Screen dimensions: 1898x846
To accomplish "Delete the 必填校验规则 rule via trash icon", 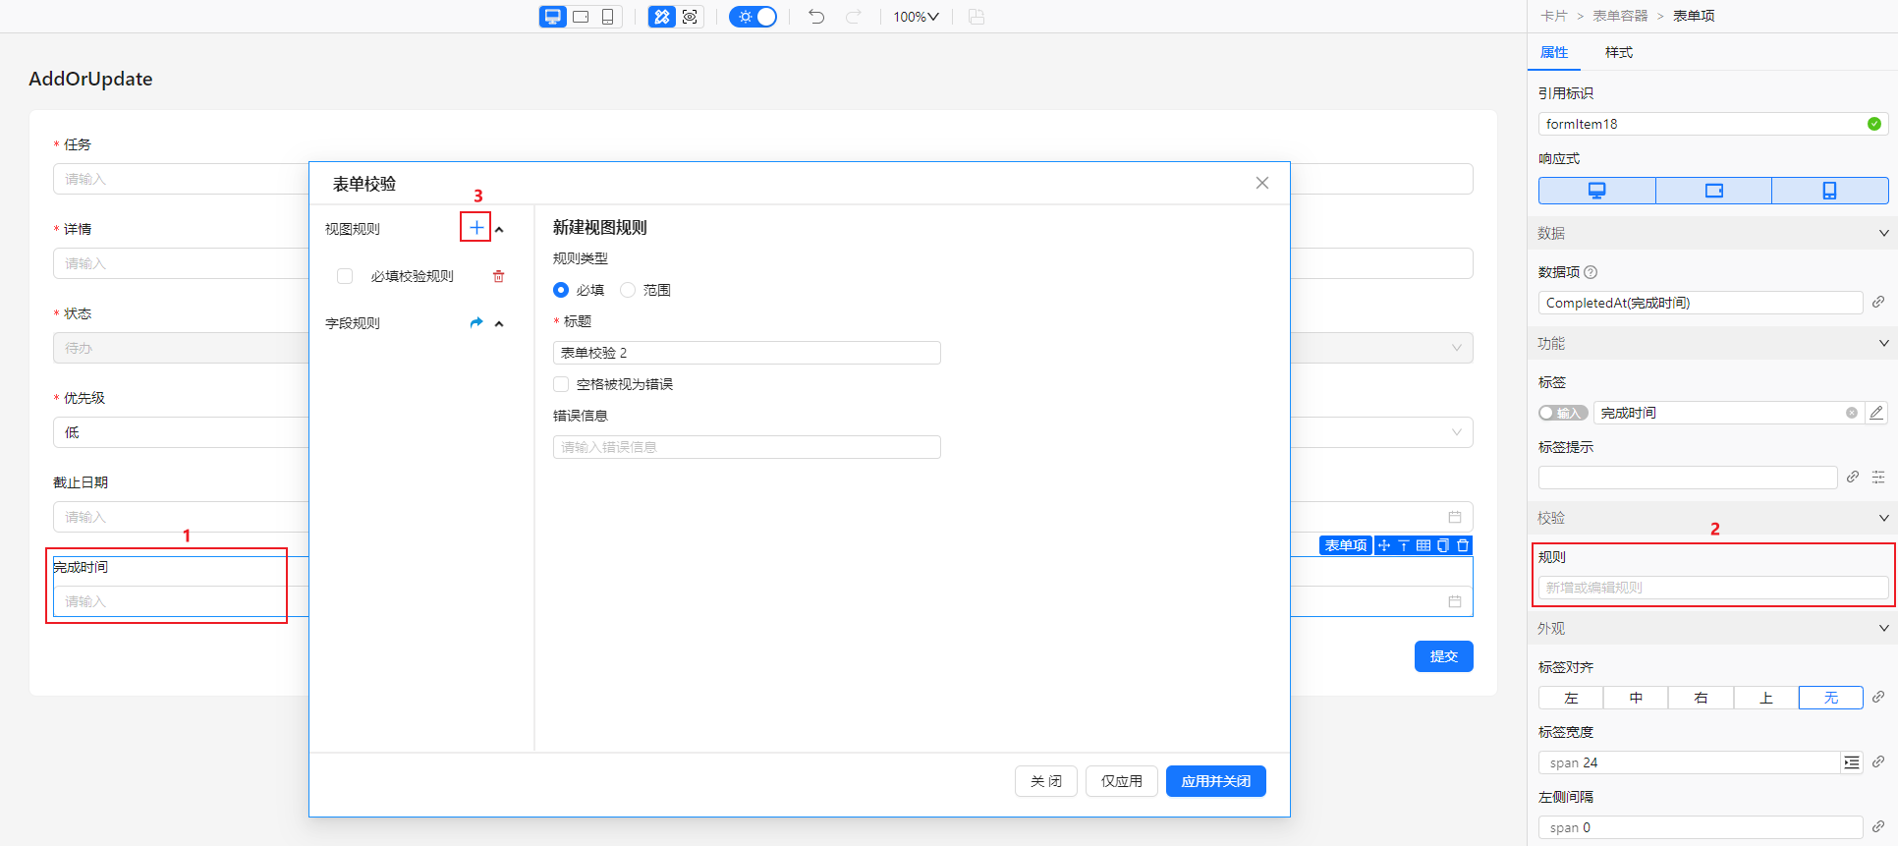I will pos(498,276).
